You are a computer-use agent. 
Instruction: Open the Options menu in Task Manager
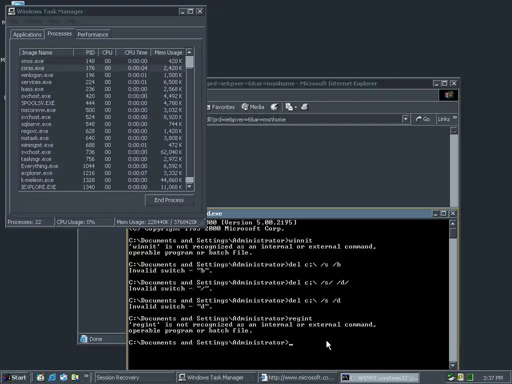(x=33, y=21)
